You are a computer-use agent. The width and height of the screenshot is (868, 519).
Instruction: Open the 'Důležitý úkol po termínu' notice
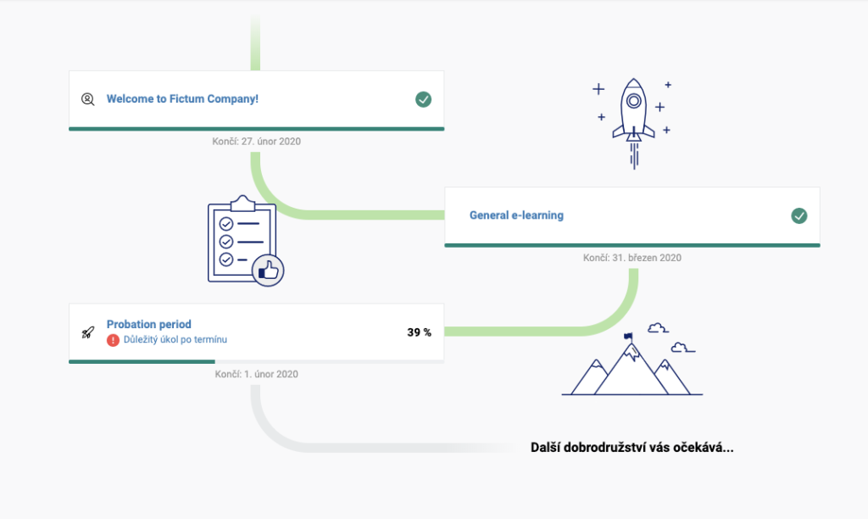[x=175, y=339]
